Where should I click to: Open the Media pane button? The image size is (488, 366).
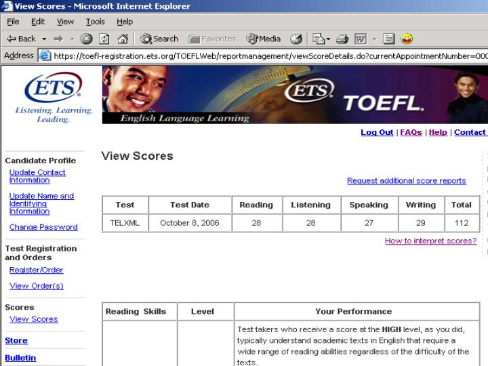click(263, 39)
